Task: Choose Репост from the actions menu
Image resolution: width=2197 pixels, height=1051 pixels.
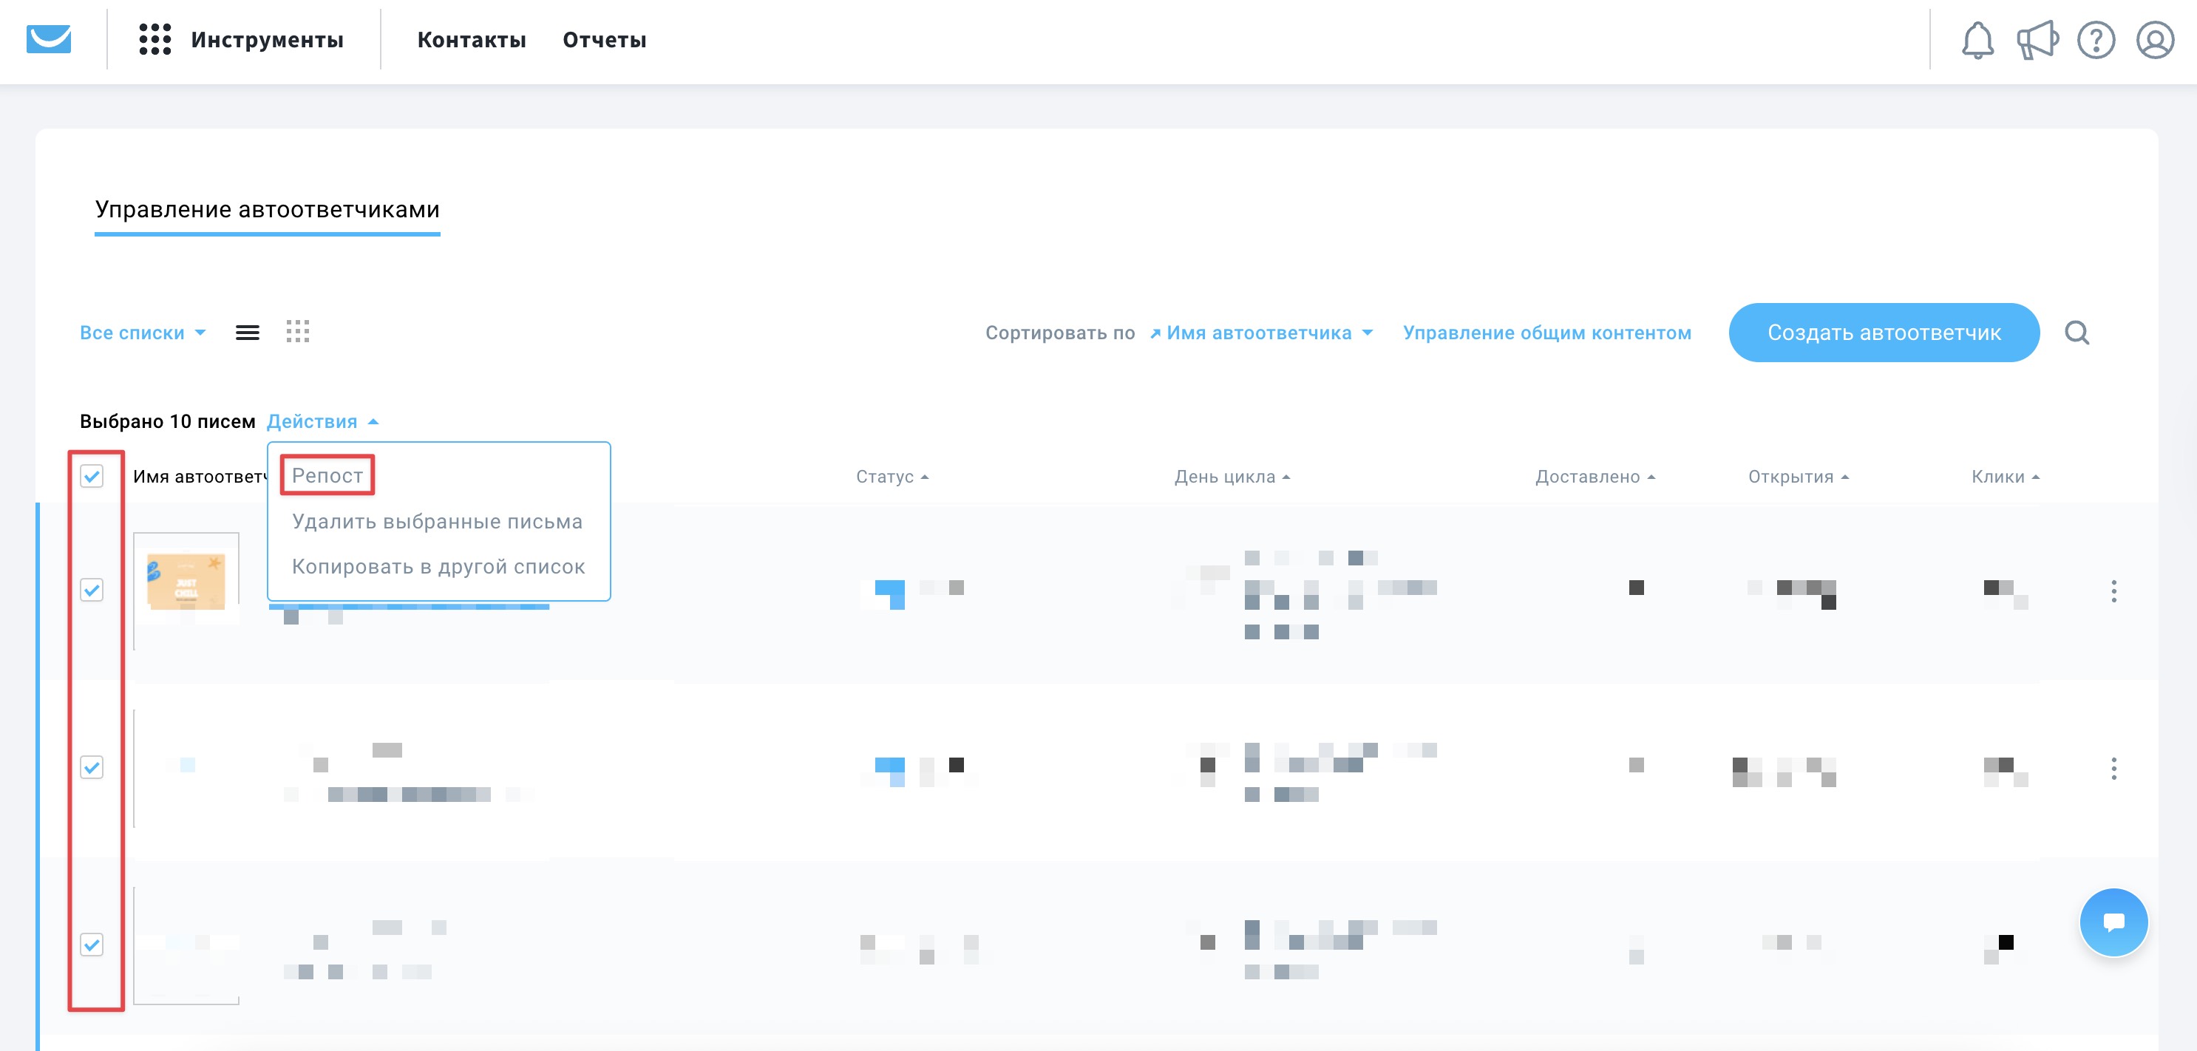Action: (x=327, y=476)
